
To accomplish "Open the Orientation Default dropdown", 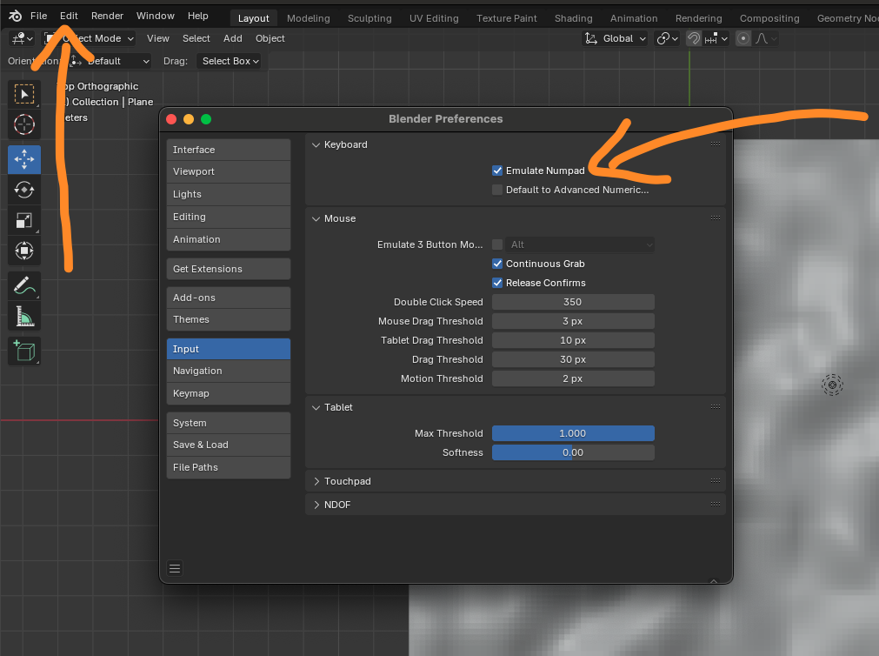I will 110,61.
